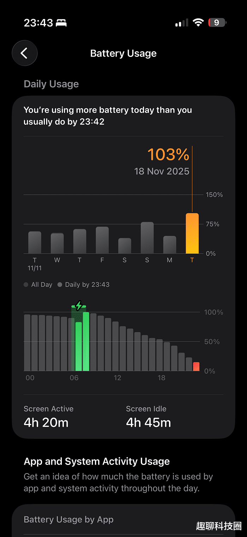247x537 pixels.
Task: Tap the sleep focus bed icon
Action: point(61,23)
